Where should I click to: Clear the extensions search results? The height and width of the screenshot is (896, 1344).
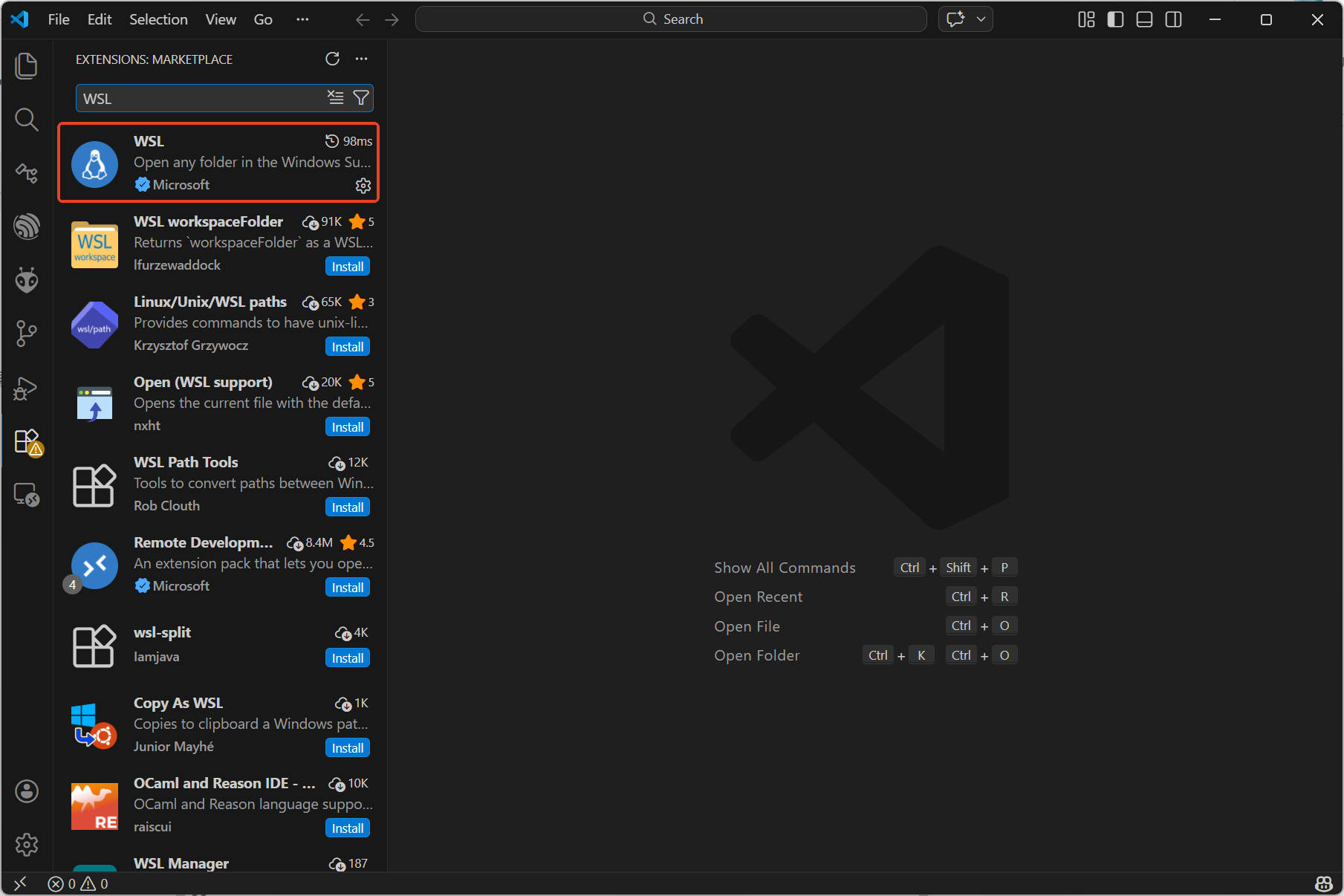[336, 97]
